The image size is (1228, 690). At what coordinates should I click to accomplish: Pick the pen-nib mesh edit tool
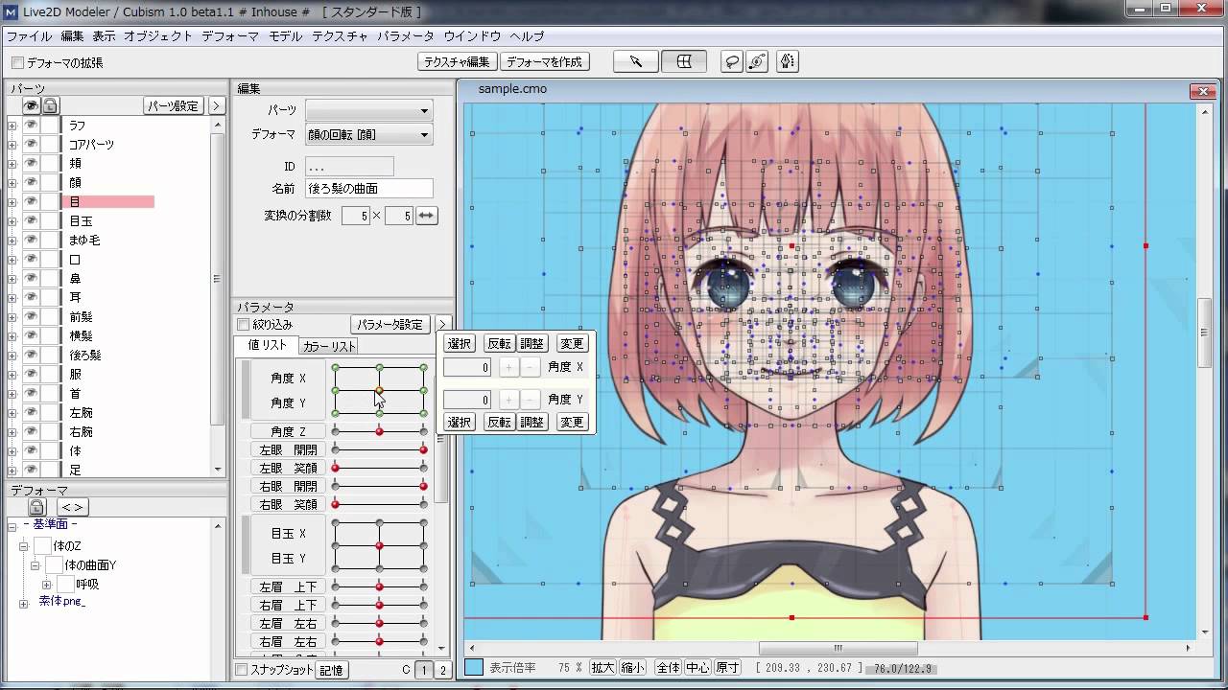coord(787,61)
